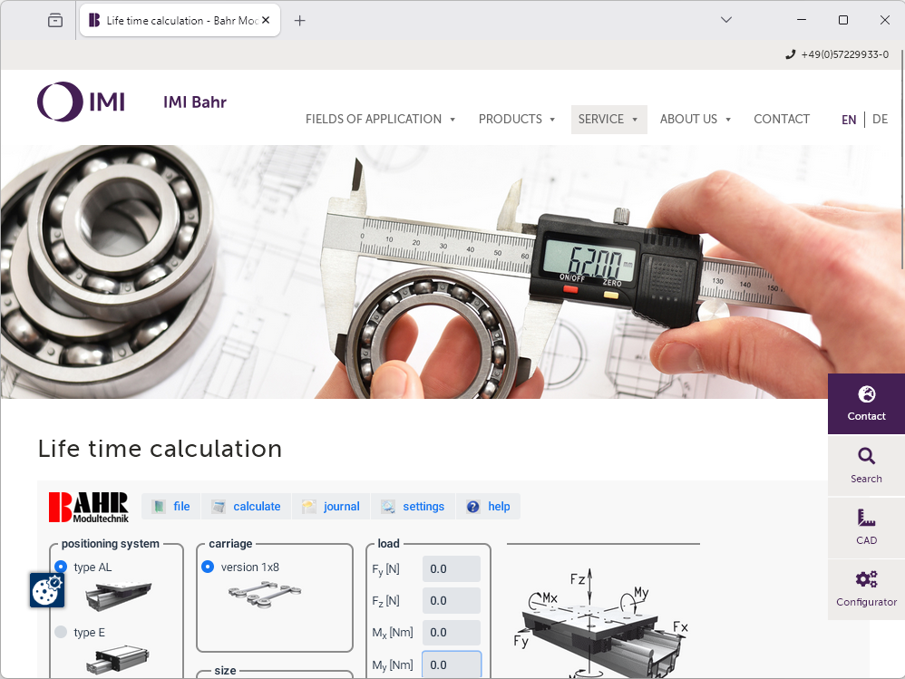Open the Contact globe sidebar button

tap(866, 403)
